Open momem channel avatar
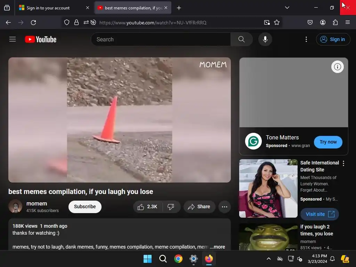 click(15, 206)
